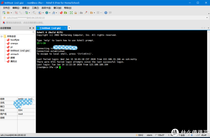Screen dimensions: 210x138
Task: Click the red Xftp icon in toolbar
Action: point(61,13)
